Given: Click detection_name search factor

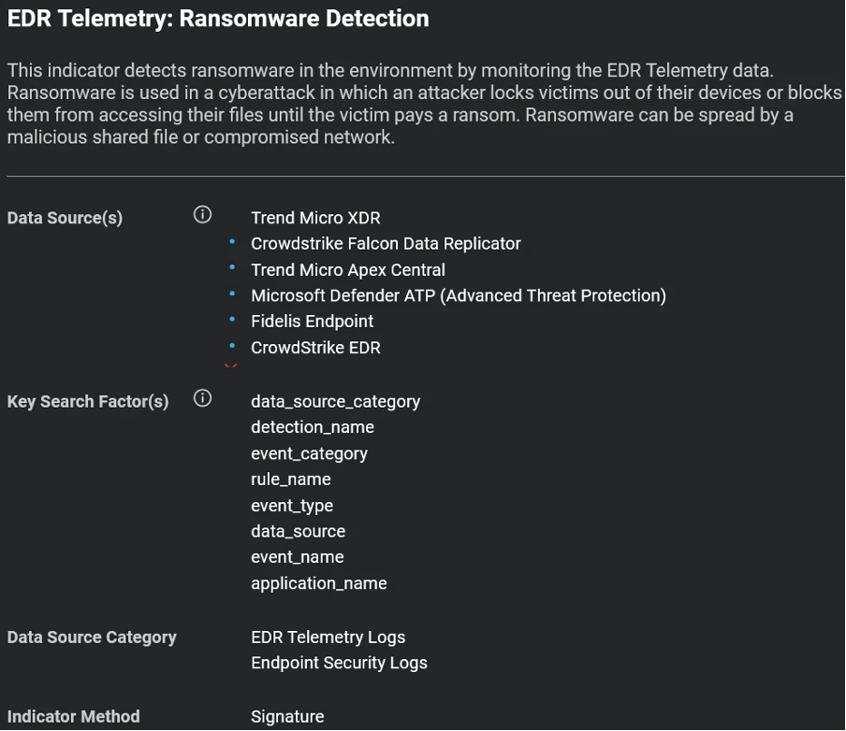Looking at the screenshot, I should [x=313, y=427].
